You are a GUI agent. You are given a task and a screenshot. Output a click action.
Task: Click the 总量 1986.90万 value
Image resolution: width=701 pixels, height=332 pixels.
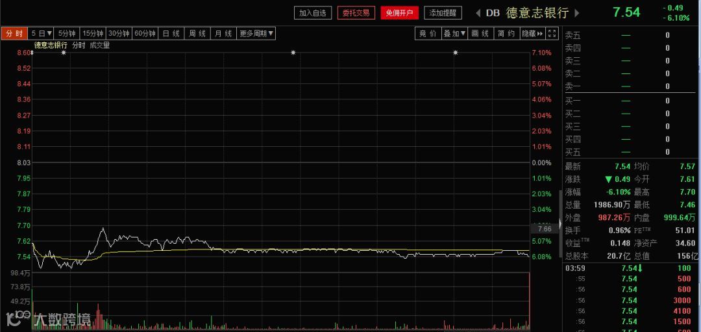point(612,205)
